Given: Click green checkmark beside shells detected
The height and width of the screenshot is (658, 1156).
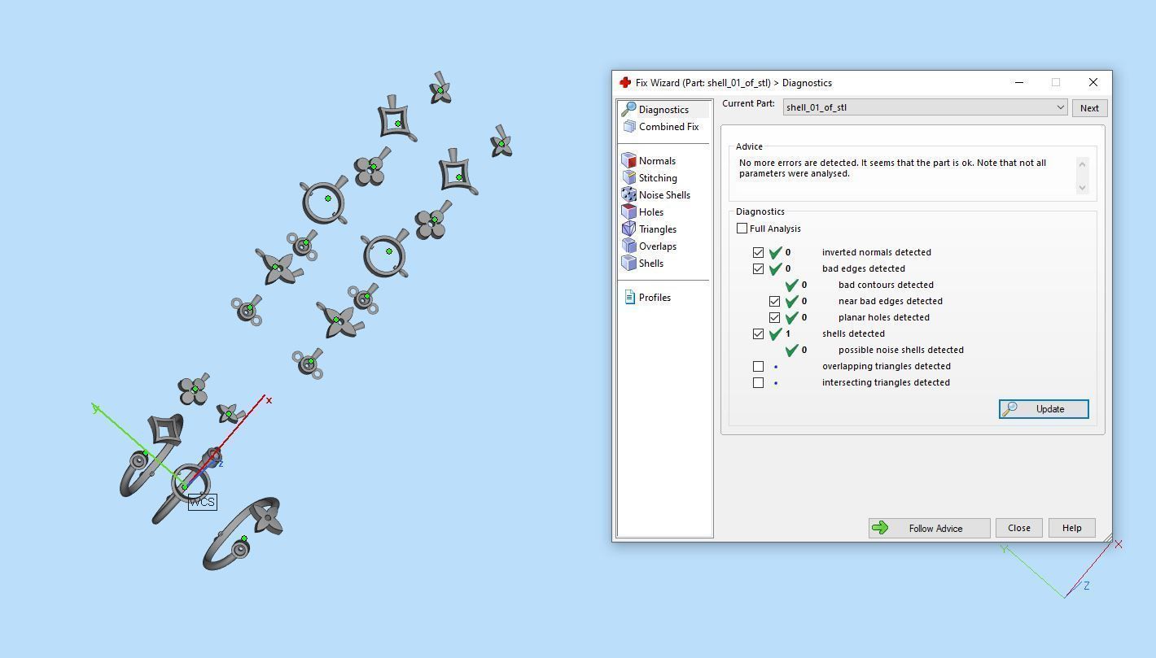Looking at the screenshot, I should tap(776, 333).
